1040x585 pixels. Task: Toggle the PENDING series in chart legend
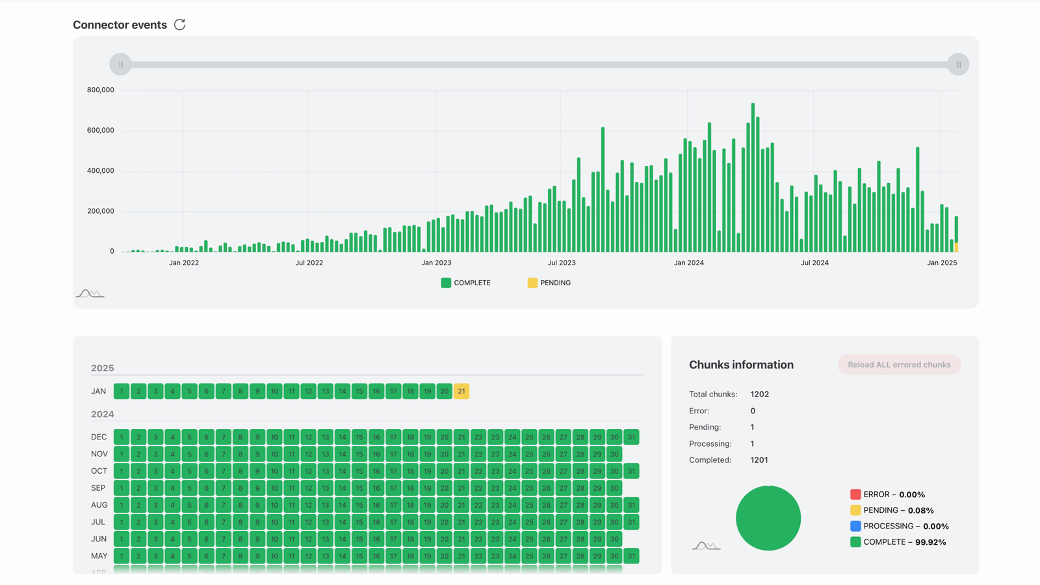click(549, 283)
